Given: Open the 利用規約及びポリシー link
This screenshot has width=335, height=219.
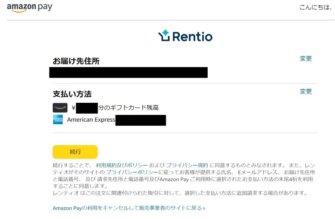Looking at the screenshot, I should pos(121,165).
